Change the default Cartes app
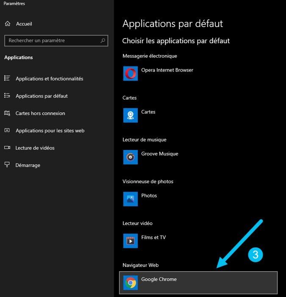The height and width of the screenshot is (297, 286). pyautogui.click(x=148, y=112)
